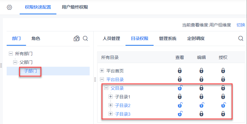Toggle 查看 lock for 平台首页
This screenshot has width=247, height=124.
pos(180,70)
